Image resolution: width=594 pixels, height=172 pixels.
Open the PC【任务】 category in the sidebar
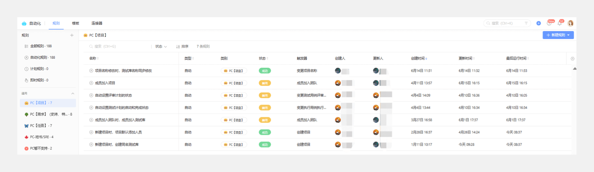click(x=41, y=126)
